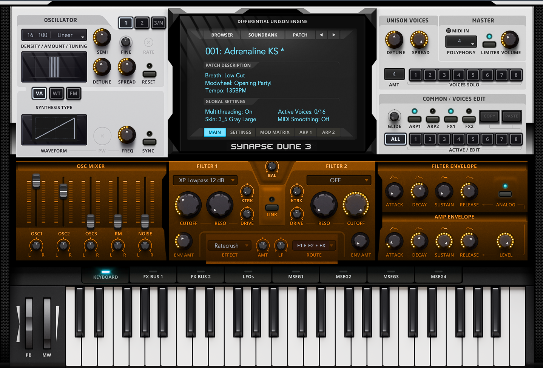Open the SOUNDBANK menu
Image resolution: width=543 pixels, height=368 pixels.
point(263,35)
